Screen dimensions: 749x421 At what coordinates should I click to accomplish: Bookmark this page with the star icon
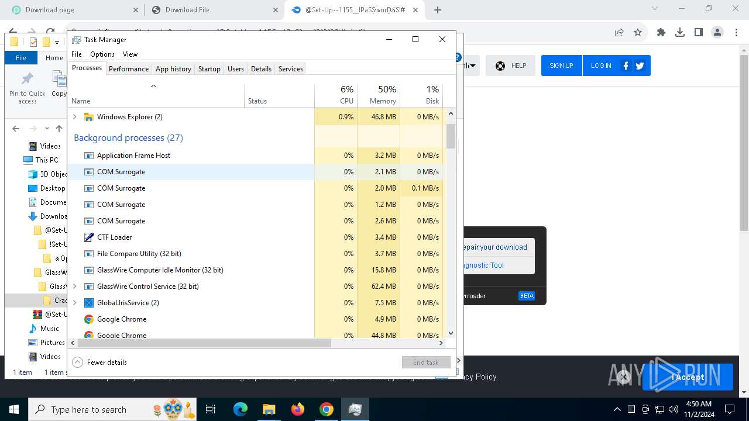[x=638, y=32]
